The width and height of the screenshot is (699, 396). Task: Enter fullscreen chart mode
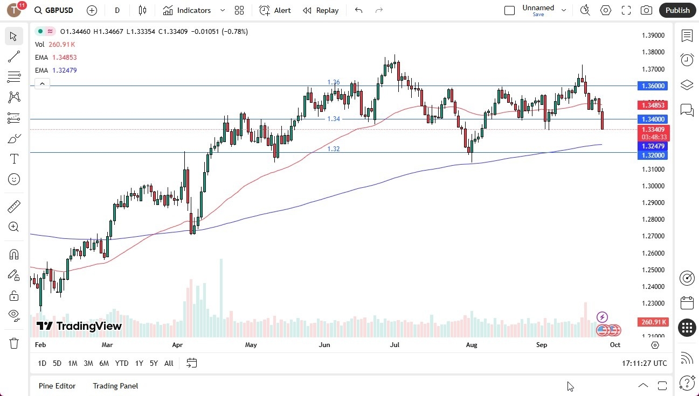[626, 10]
